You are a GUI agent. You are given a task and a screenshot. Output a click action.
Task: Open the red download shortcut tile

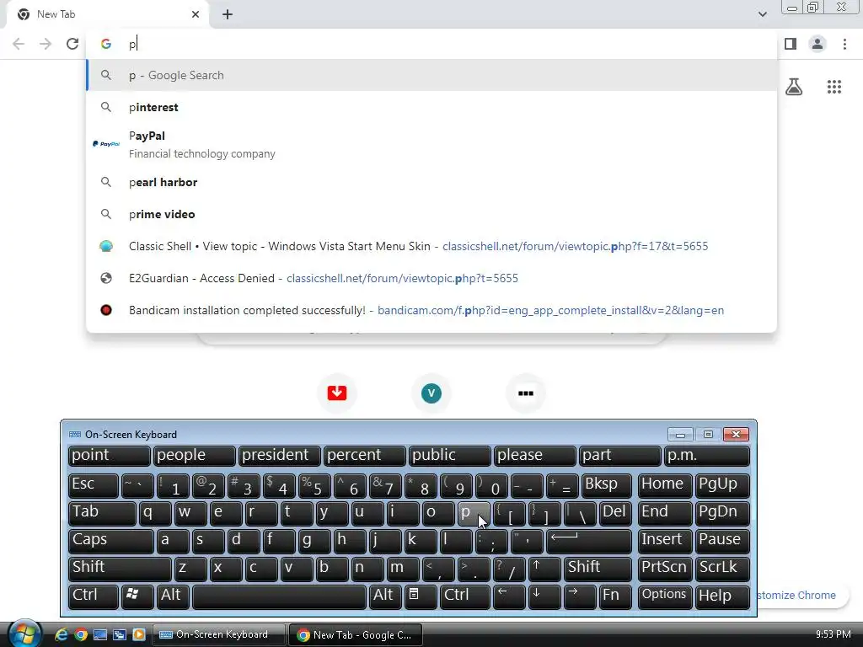pyautogui.click(x=337, y=393)
